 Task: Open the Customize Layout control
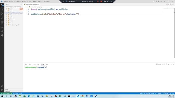(x=161, y=1)
